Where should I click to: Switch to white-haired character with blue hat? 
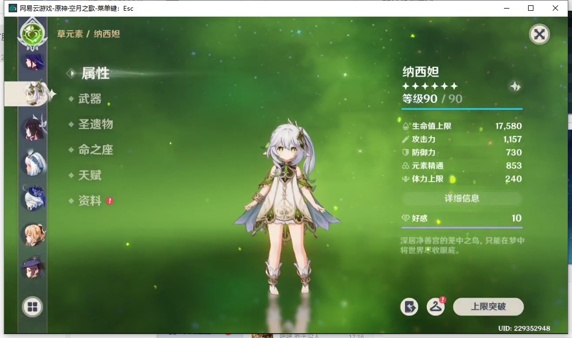(32, 164)
